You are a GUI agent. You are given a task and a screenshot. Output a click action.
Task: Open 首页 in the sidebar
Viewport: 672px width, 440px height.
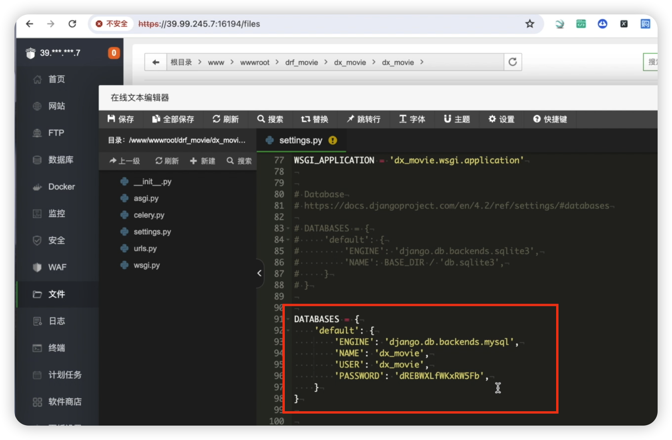tap(56, 79)
